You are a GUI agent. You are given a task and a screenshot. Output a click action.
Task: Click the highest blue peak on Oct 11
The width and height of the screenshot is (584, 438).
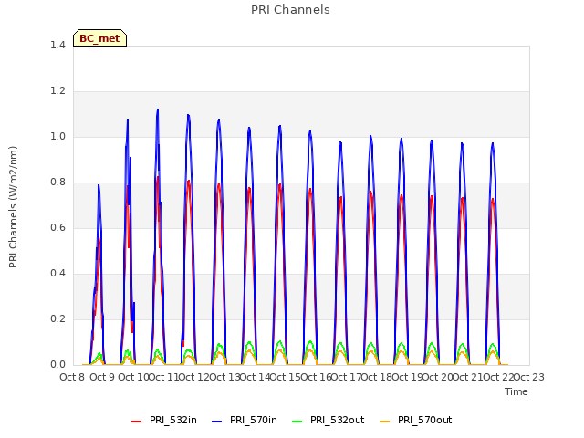158,109
